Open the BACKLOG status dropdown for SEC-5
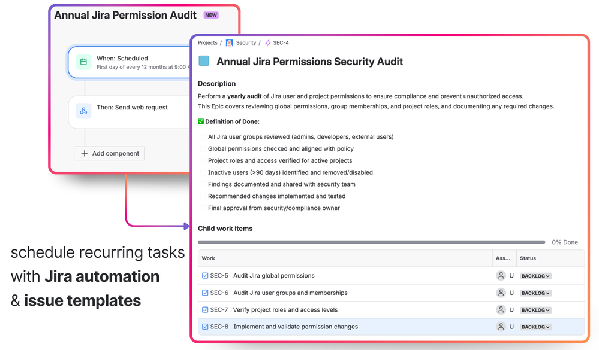The image size is (599, 350). click(x=533, y=276)
